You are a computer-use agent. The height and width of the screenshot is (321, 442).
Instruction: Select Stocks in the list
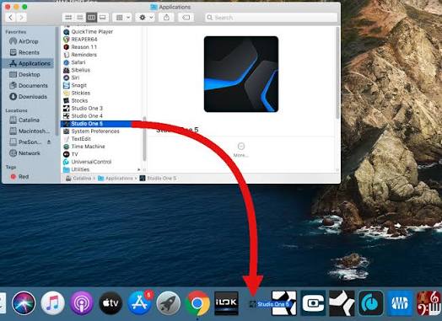coord(101,100)
